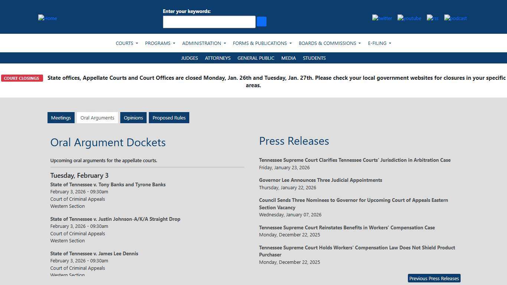Expand the BOARDS & COMMISSIONS menu

329,43
